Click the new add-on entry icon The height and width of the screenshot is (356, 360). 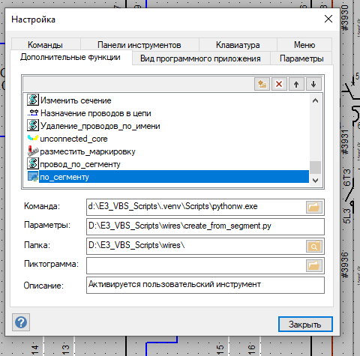point(262,84)
